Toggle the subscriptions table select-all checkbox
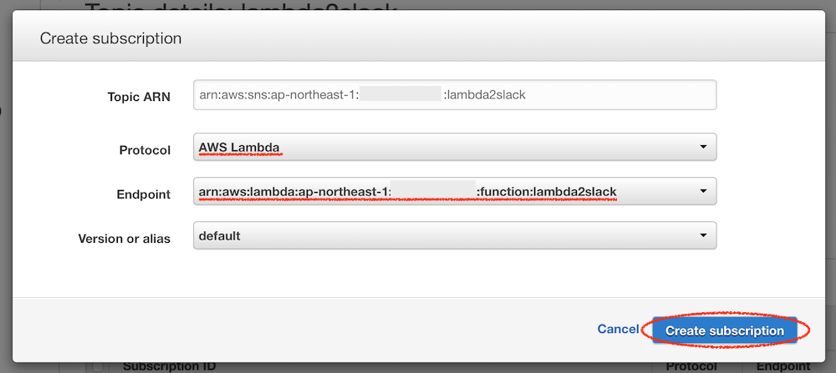The width and height of the screenshot is (836, 373). 98,366
